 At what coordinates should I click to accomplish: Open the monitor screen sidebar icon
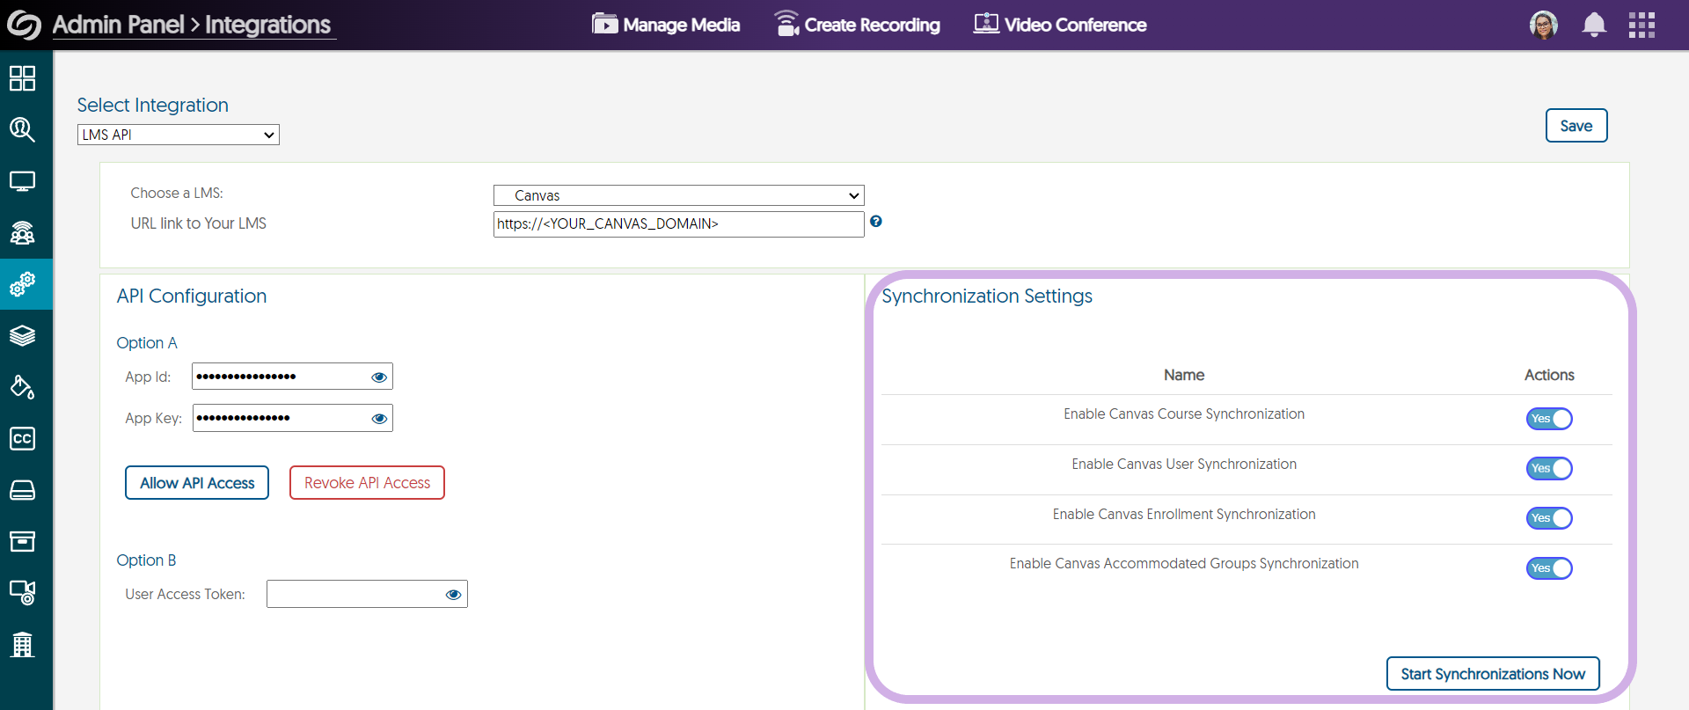22,181
